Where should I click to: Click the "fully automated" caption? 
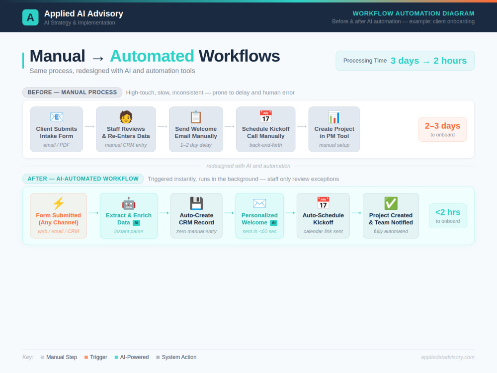[x=391, y=232]
